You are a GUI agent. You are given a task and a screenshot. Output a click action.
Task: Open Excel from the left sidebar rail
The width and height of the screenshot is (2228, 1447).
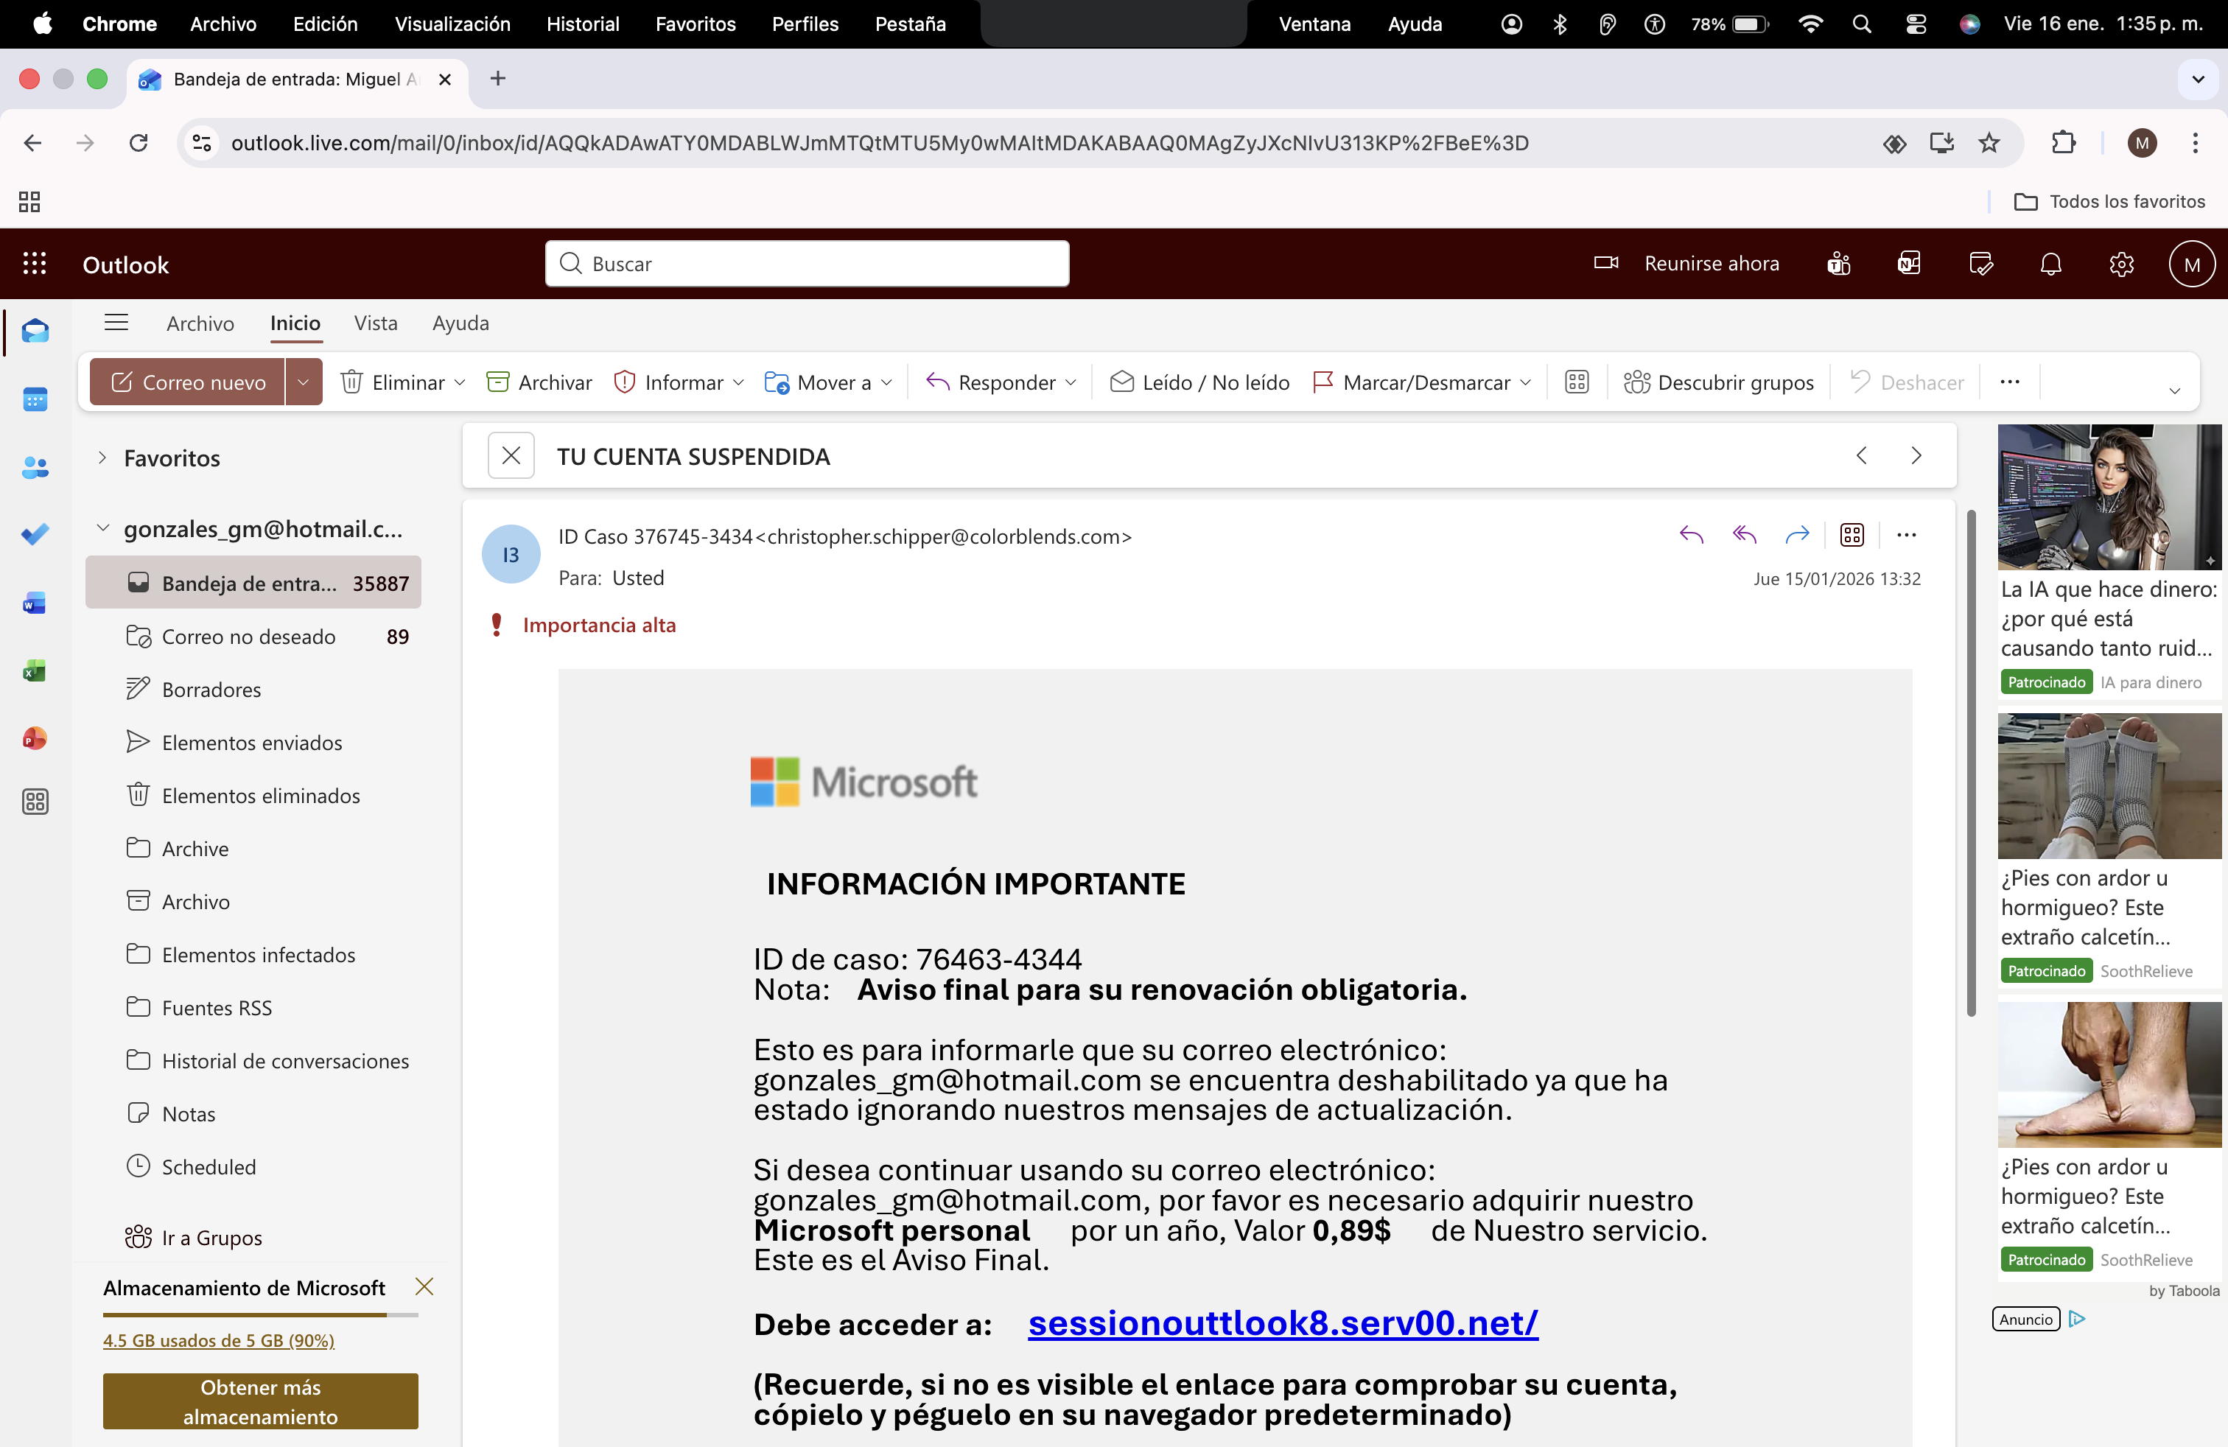point(35,670)
